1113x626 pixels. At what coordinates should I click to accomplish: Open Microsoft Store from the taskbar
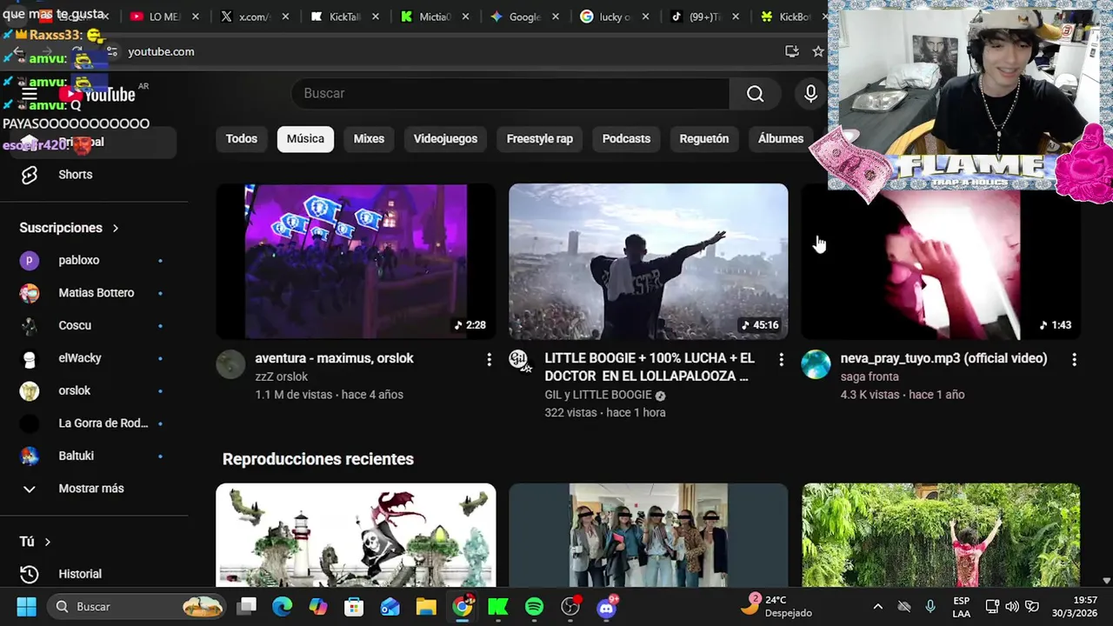354,607
